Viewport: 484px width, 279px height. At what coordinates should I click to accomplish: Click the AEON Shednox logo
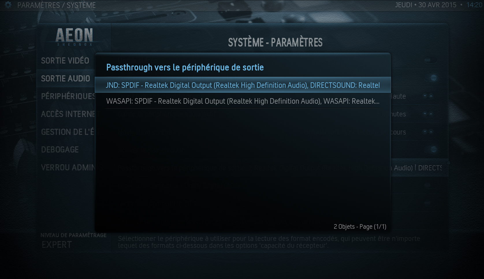point(74,37)
